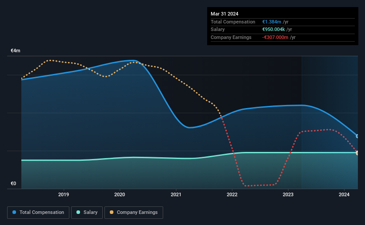Click the €950.004k Salary value

tap(273, 30)
